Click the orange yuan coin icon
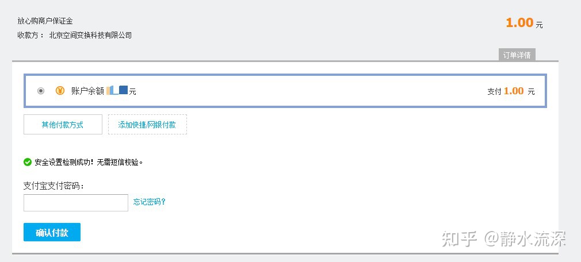This screenshot has width=581, height=262. click(x=60, y=91)
